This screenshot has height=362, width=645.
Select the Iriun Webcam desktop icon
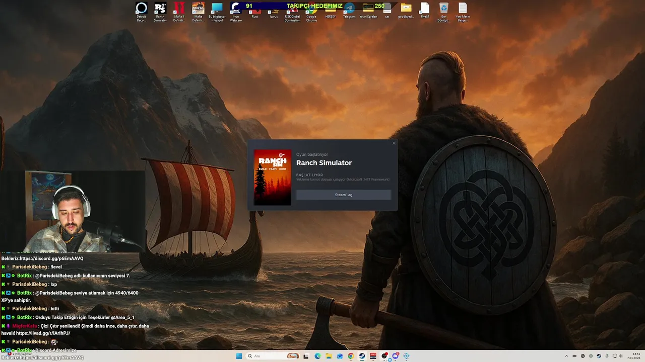pyautogui.click(x=236, y=12)
